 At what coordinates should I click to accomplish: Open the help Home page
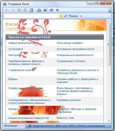pyautogui.click(x=31, y=10)
